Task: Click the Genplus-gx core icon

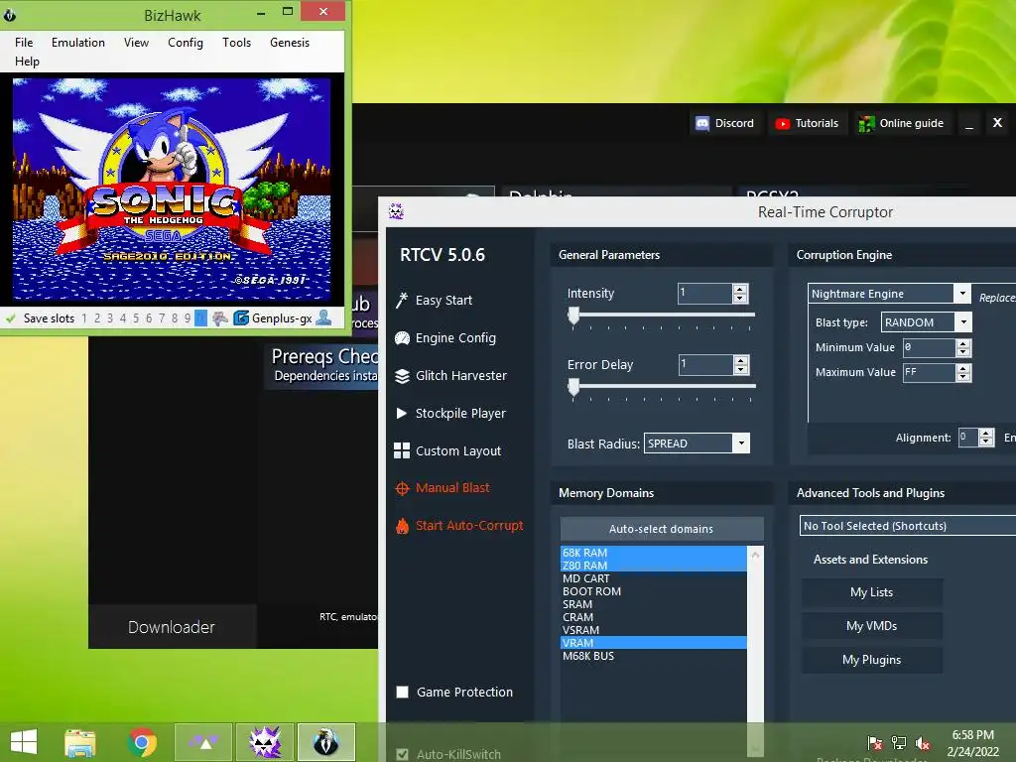Action: tap(241, 318)
